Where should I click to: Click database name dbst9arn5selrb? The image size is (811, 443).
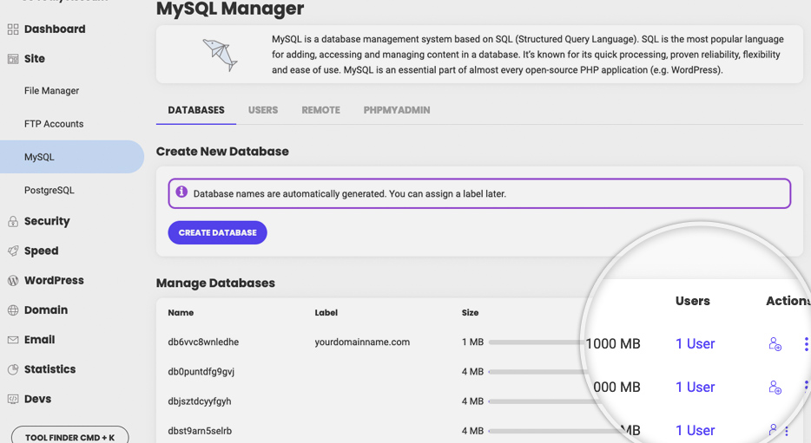point(200,431)
